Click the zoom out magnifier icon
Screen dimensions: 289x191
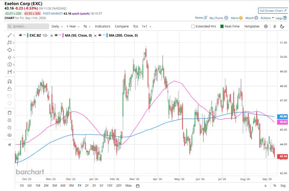click(x=10, y=128)
